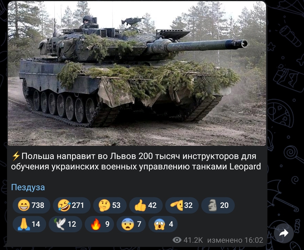Click the post text about Польша
This screenshot has height=250, width=304.
pos(136,161)
